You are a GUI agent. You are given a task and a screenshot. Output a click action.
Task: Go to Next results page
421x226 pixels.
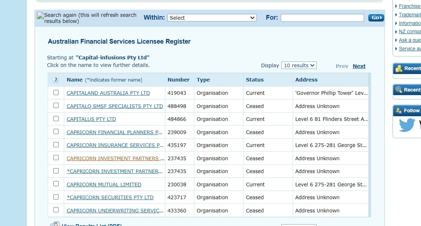359,66
